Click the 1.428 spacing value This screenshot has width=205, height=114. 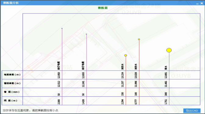(x=83, y=102)
